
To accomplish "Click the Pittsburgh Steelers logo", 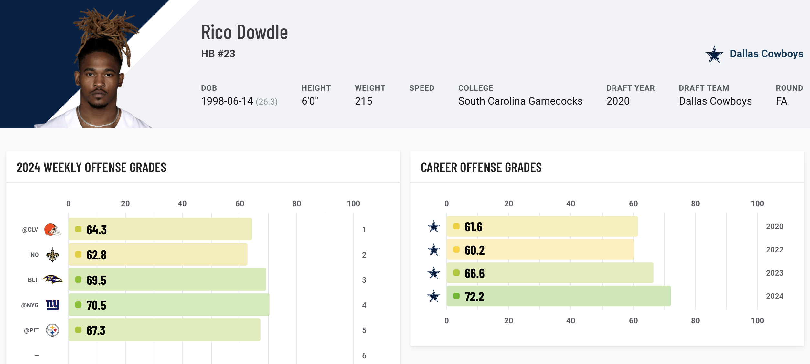I will point(52,330).
